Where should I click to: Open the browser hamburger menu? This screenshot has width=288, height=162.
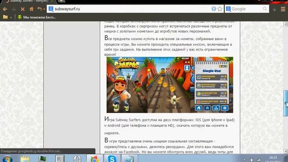[x=283, y=9]
